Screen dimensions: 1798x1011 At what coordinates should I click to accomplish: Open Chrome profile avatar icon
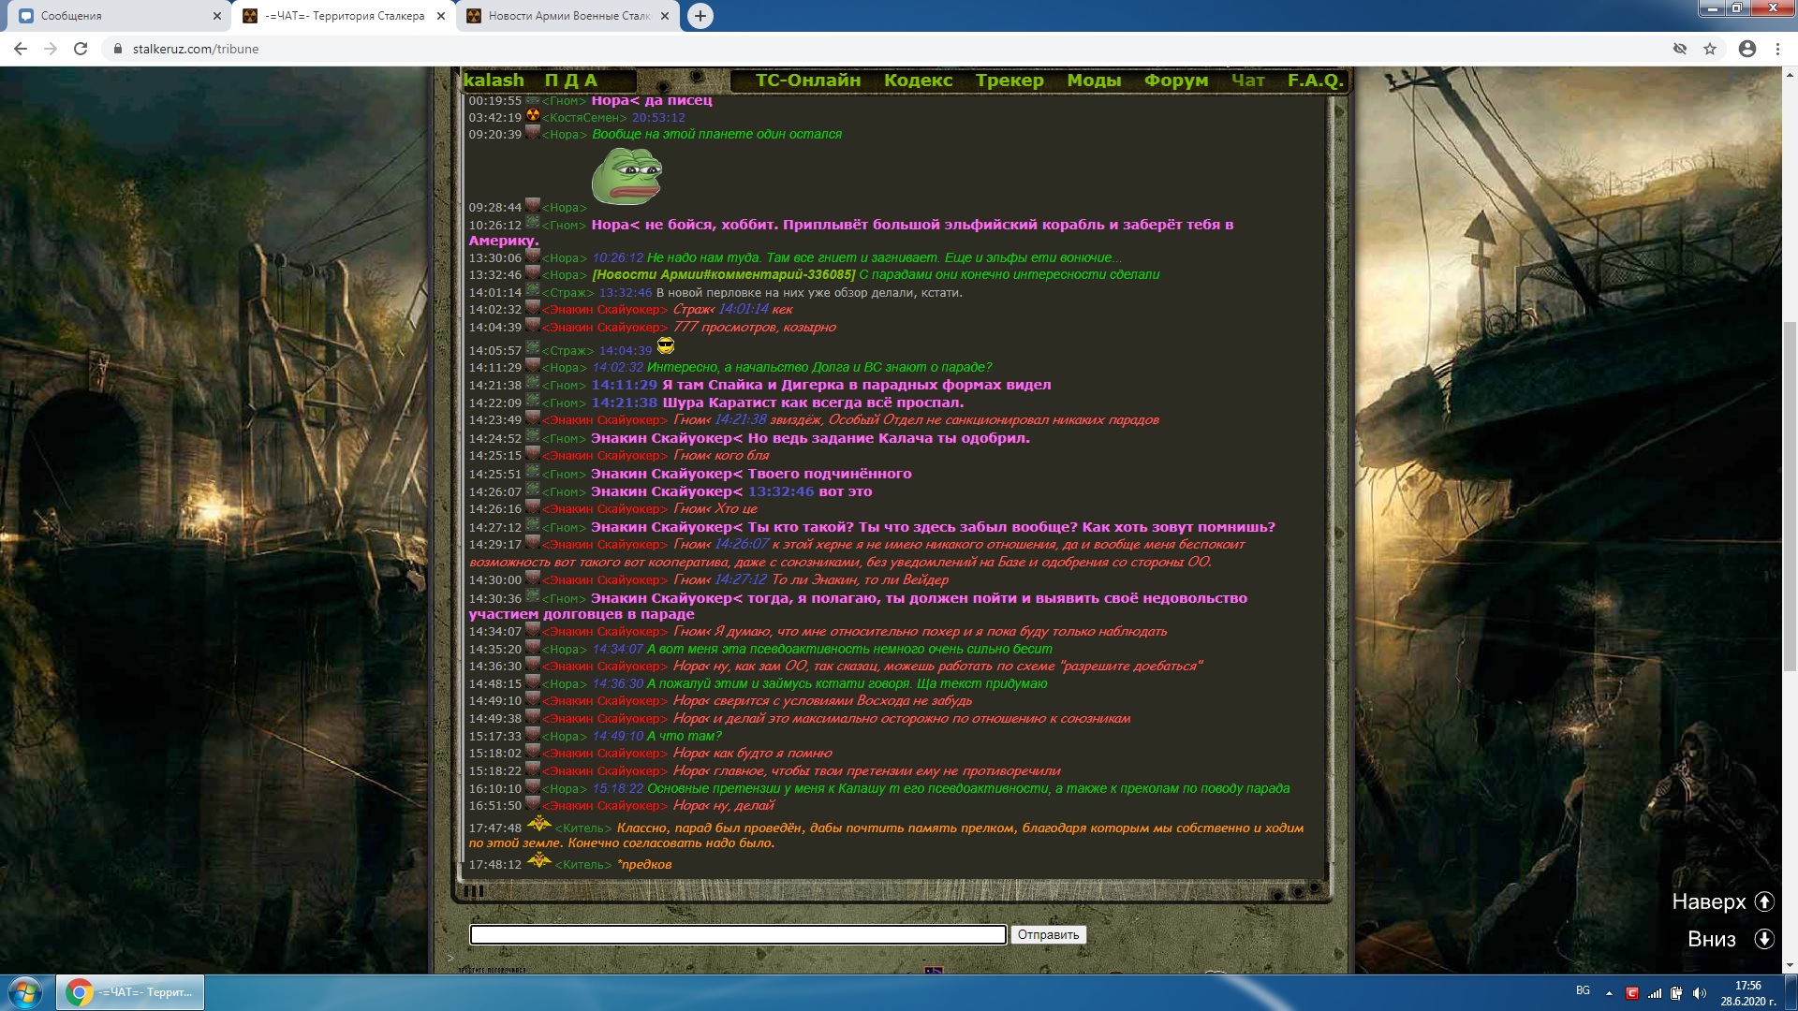click(1746, 49)
